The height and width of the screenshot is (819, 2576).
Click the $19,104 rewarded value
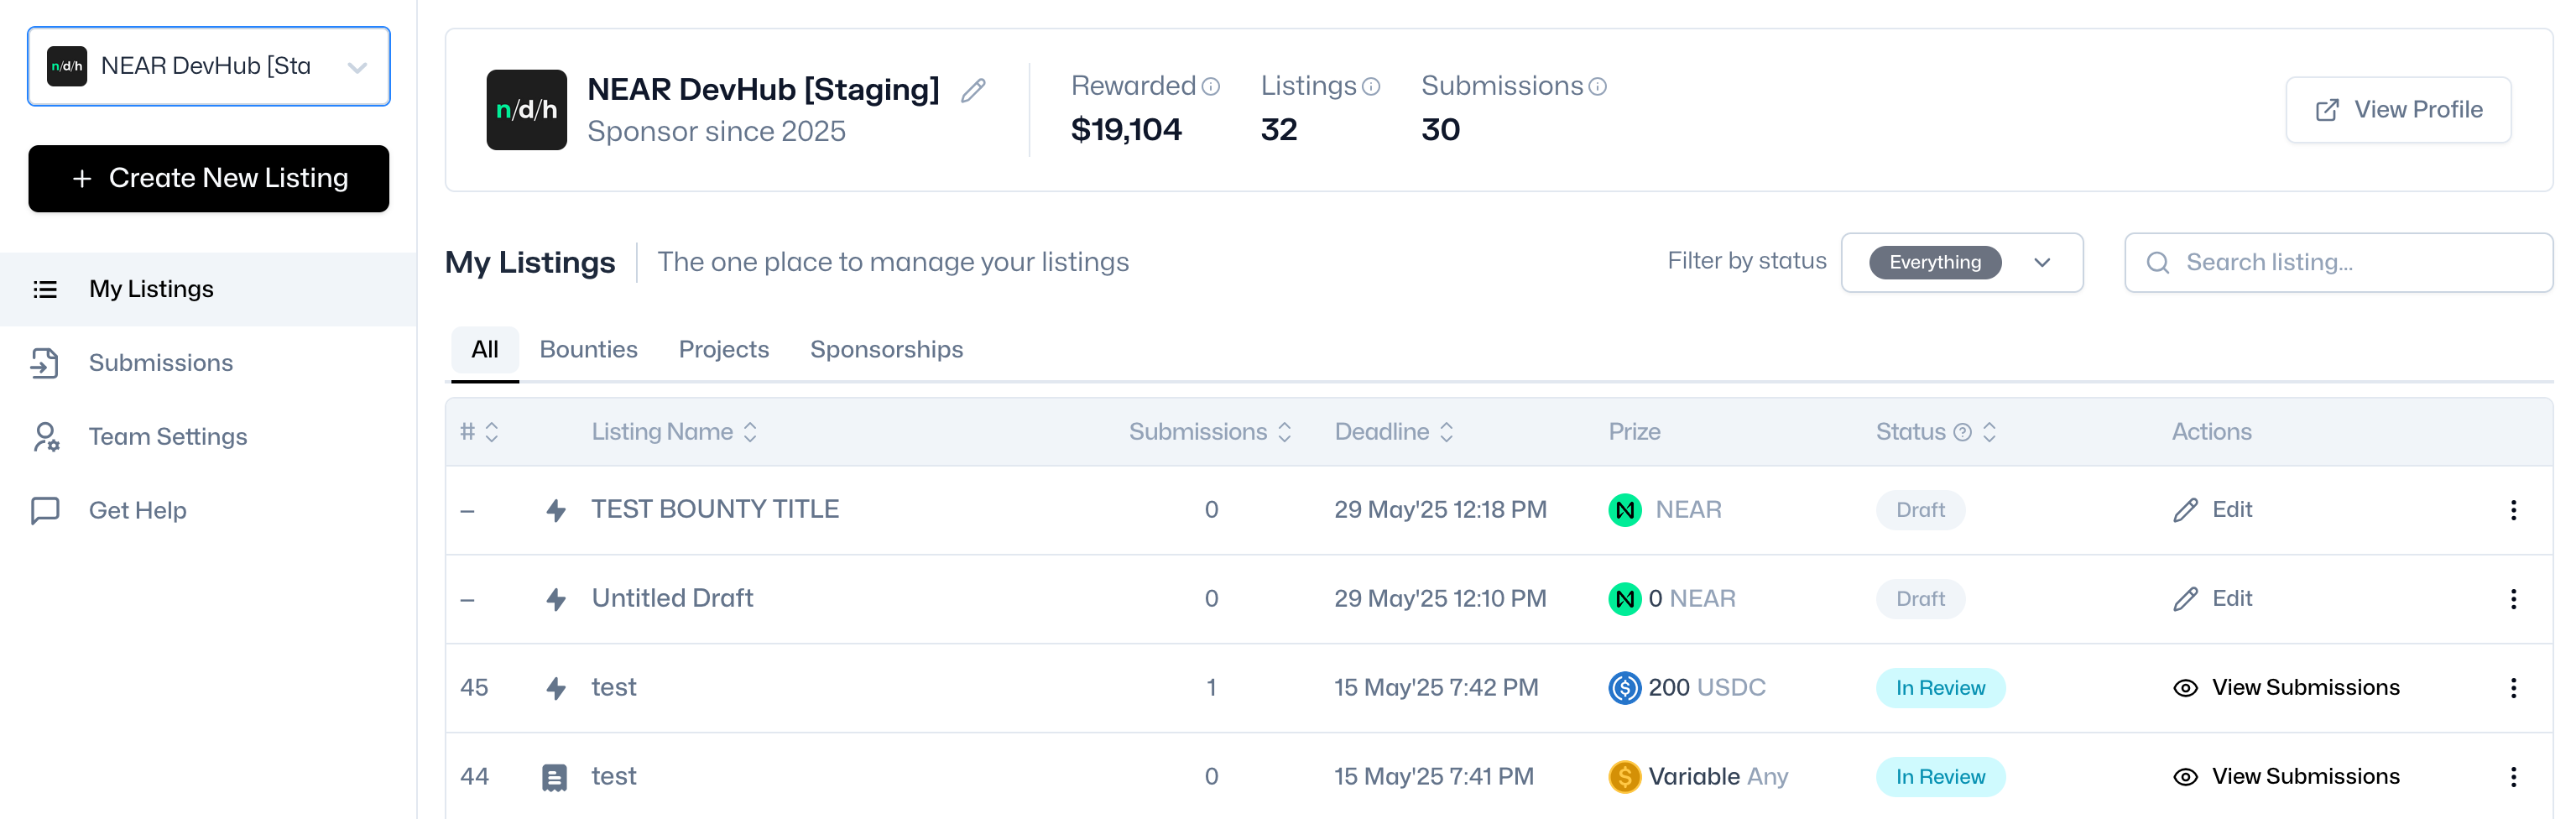pos(1125,130)
